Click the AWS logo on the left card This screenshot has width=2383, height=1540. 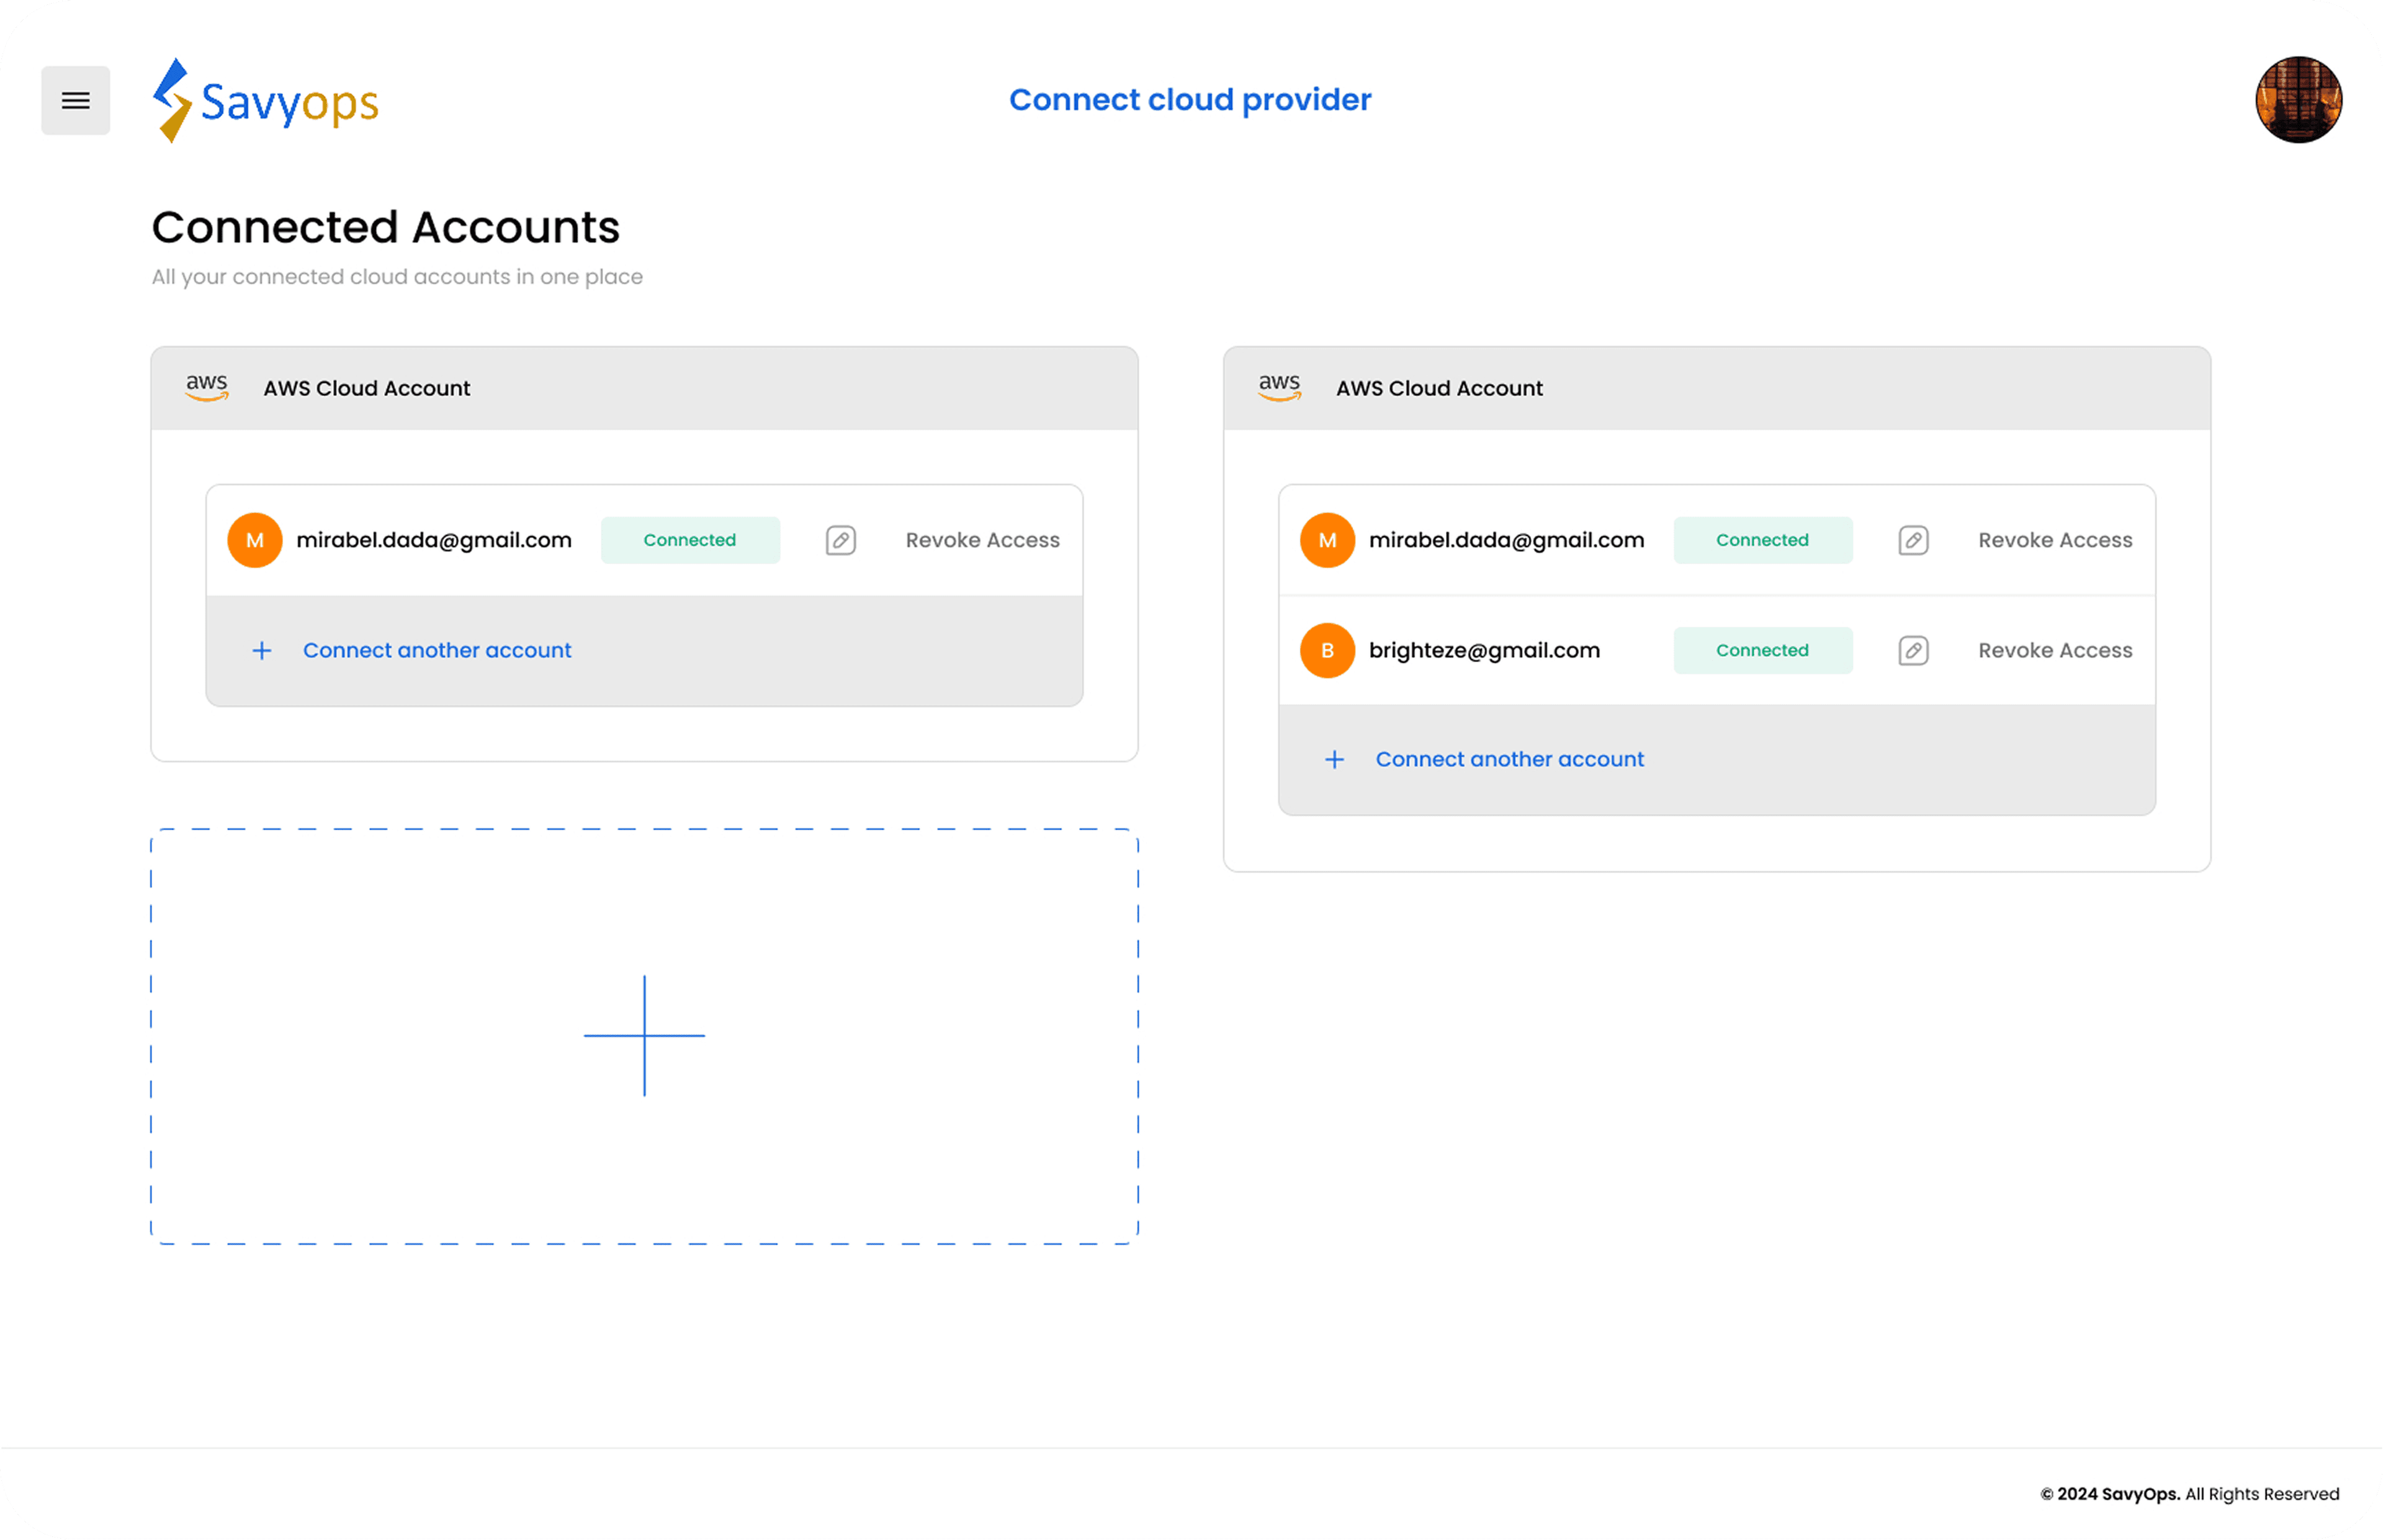(x=206, y=388)
